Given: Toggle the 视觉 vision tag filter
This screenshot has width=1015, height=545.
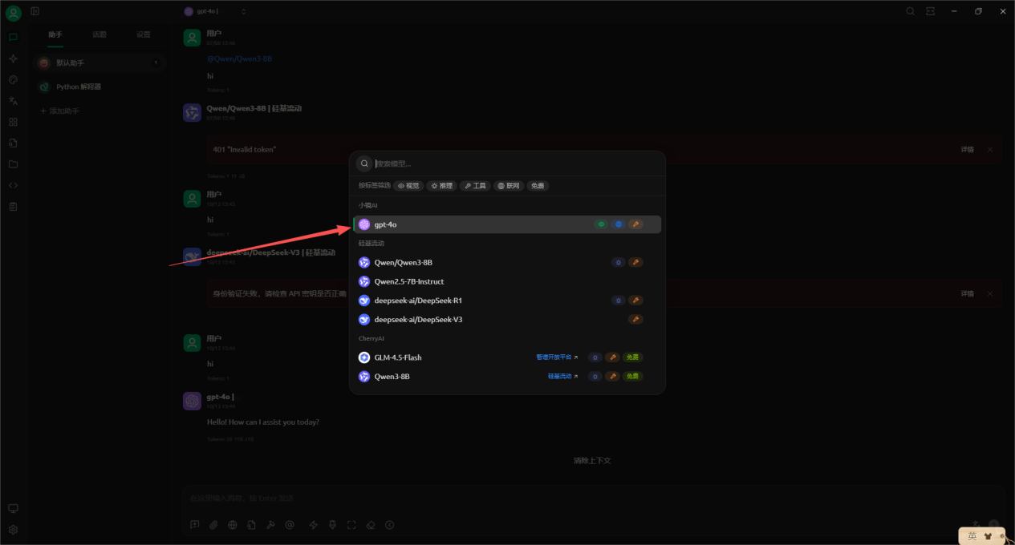Looking at the screenshot, I should (x=409, y=186).
